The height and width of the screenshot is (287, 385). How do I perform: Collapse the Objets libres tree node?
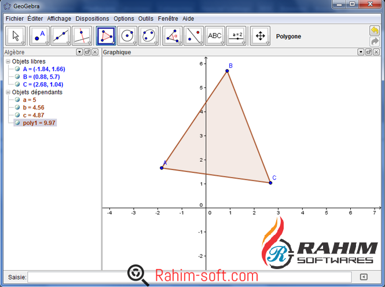coord(8,61)
